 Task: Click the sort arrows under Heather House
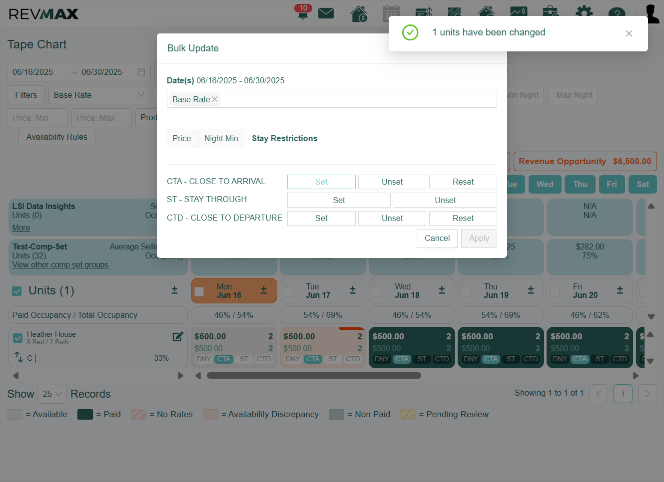coord(18,357)
